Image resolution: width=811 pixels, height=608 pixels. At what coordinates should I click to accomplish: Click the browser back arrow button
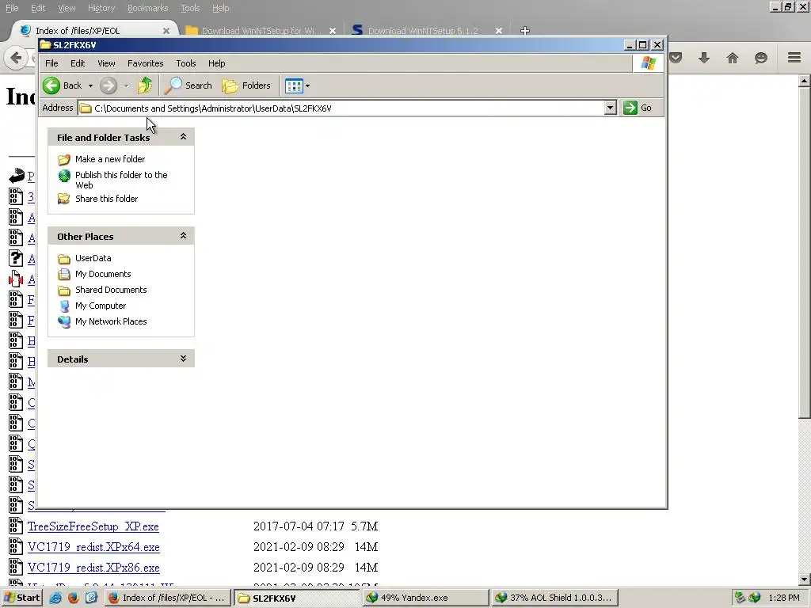tap(16, 58)
